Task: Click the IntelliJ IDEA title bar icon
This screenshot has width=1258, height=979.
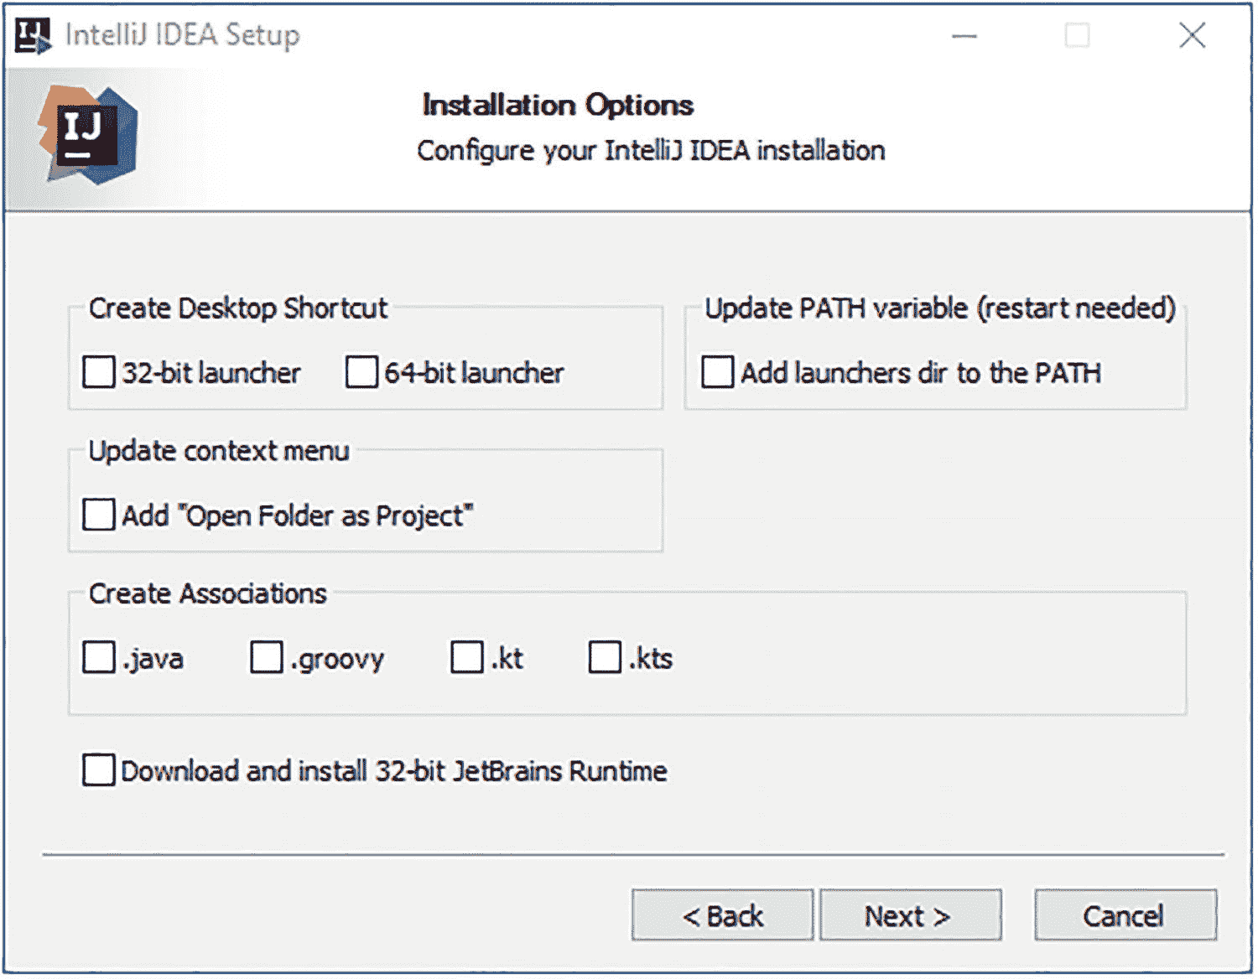Action: [34, 36]
